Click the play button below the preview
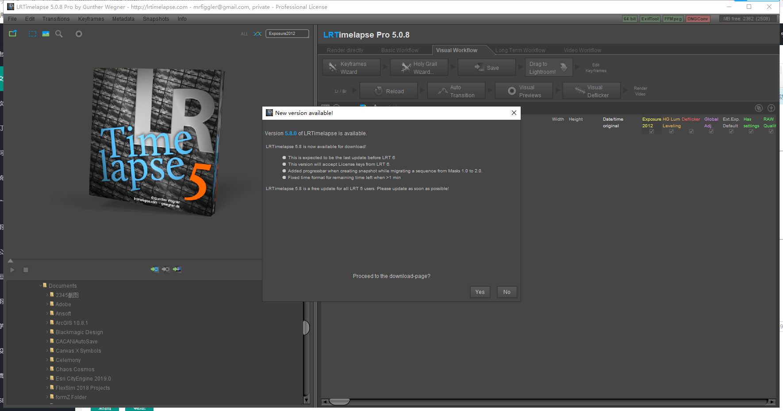Viewport: 783px width, 411px height. click(12, 270)
